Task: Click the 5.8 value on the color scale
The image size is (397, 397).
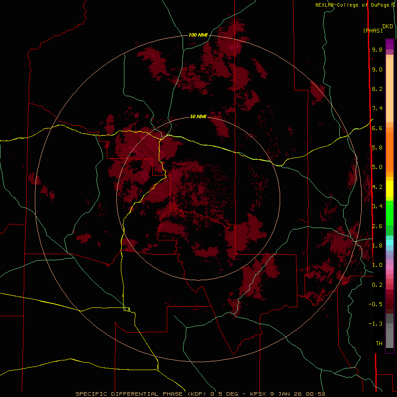Action: pyautogui.click(x=377, y=148)
